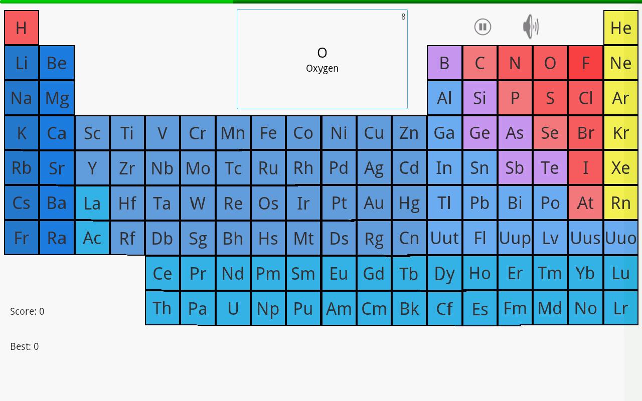Select the Mercury (Hg) tile
The width and height of the screenshot is (642, 401).
click(x=409, y=203)
